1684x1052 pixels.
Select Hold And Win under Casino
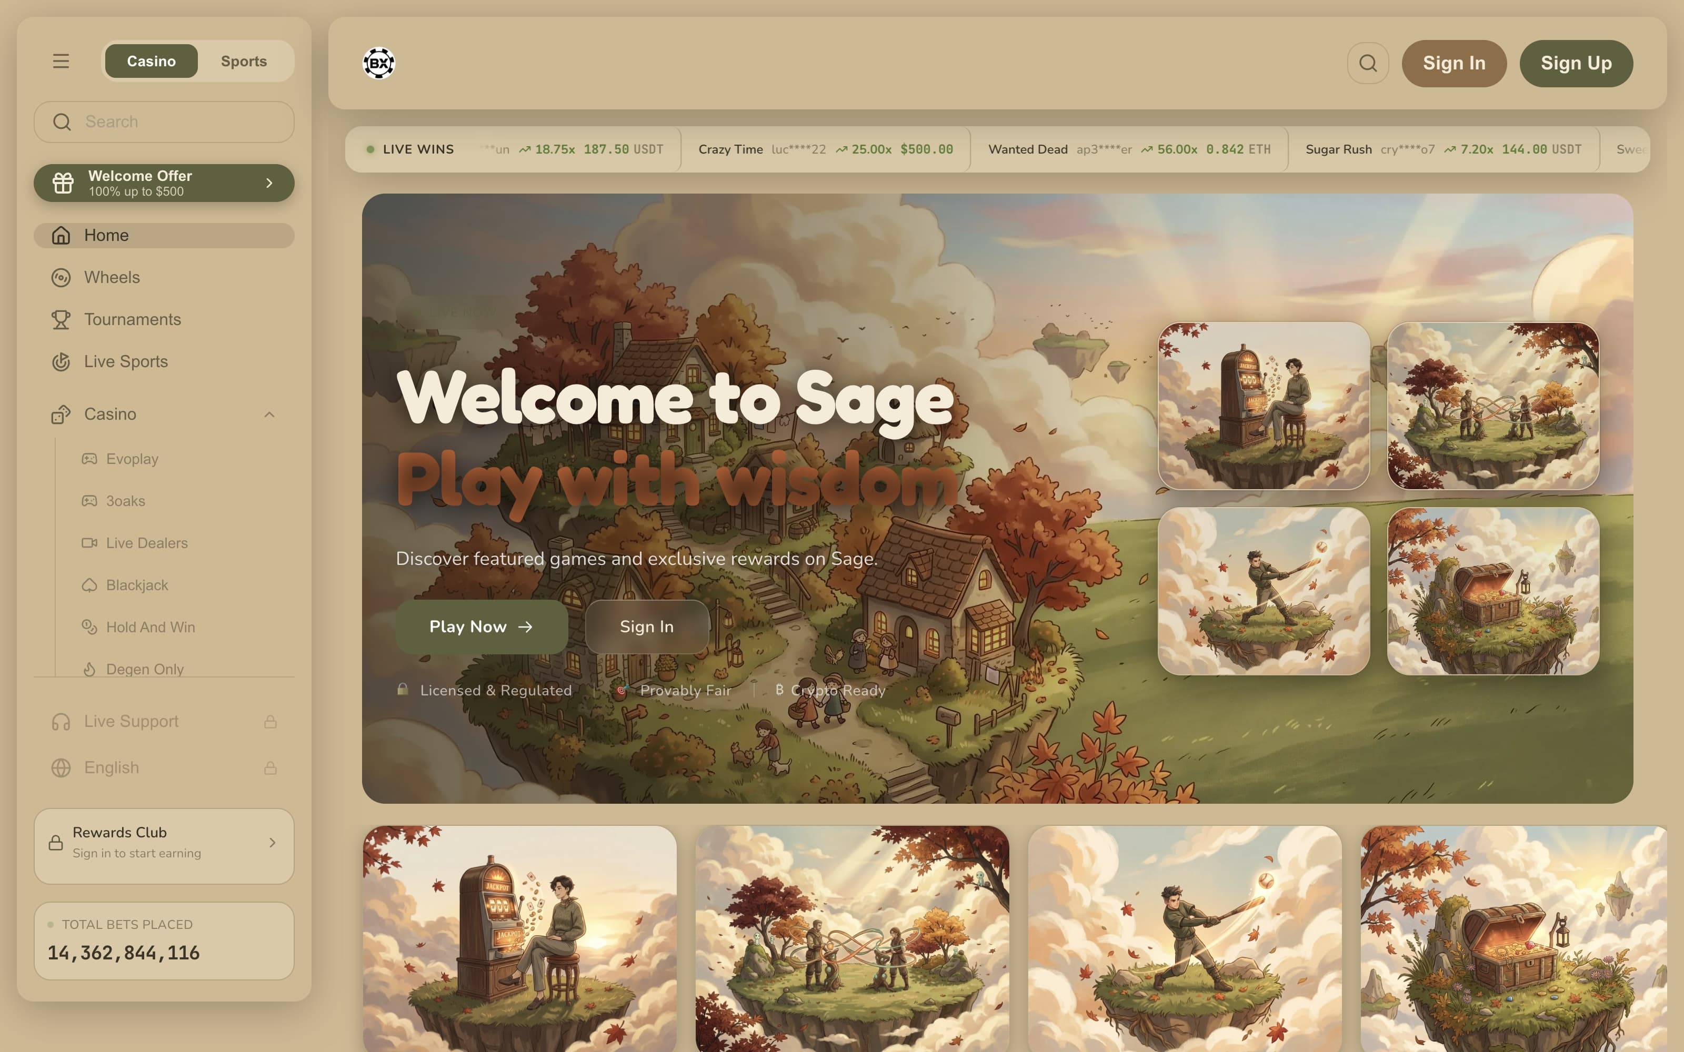pos(151,627)
